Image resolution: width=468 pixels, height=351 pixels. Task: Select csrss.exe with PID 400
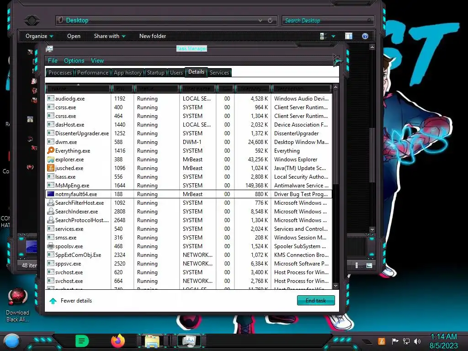coord(189,107)
